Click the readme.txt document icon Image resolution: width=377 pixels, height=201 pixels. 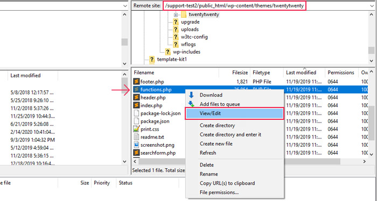(136, 137)
